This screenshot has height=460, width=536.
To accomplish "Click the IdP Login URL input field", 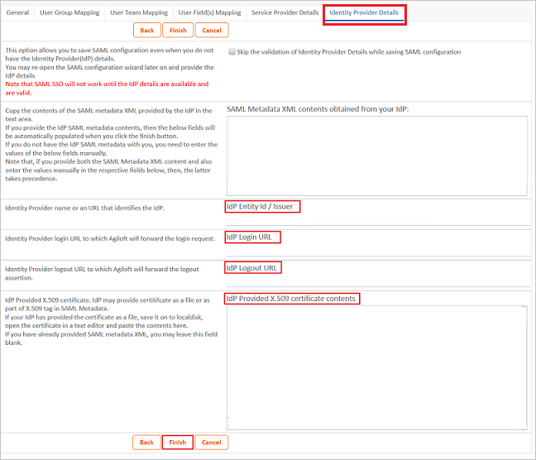I will coord(378,251).
